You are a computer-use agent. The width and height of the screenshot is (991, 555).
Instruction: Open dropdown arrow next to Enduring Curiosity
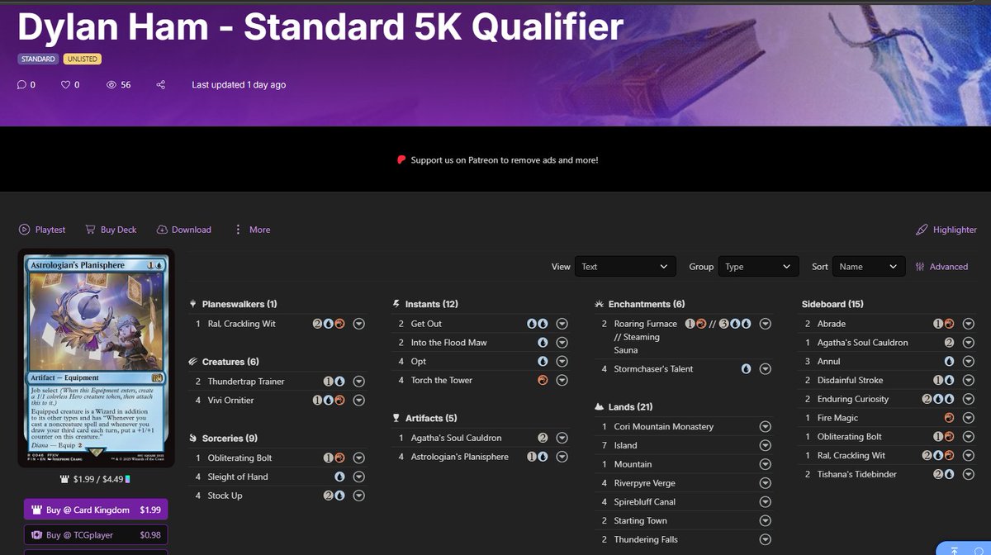[x=969, y=400]
